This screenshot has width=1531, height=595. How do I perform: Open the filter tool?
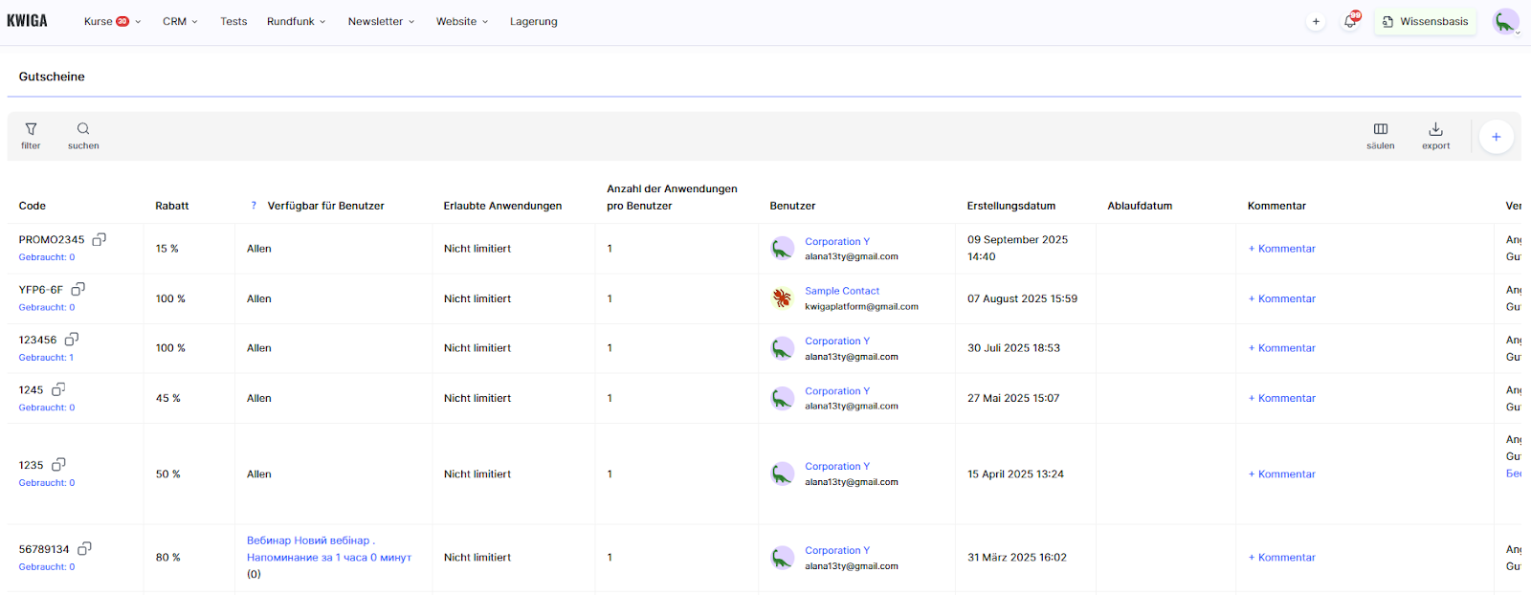[x=31, y=135]
